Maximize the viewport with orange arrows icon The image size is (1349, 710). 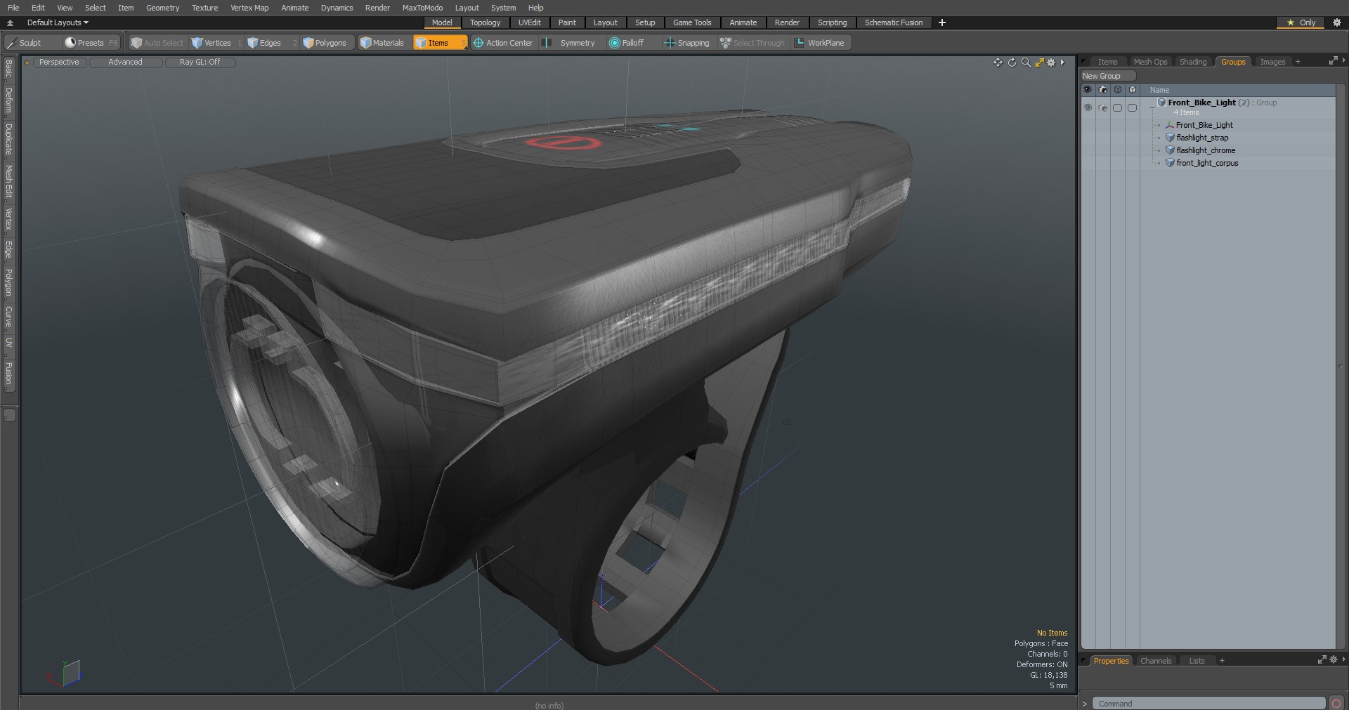click(x=1039, y=63)
